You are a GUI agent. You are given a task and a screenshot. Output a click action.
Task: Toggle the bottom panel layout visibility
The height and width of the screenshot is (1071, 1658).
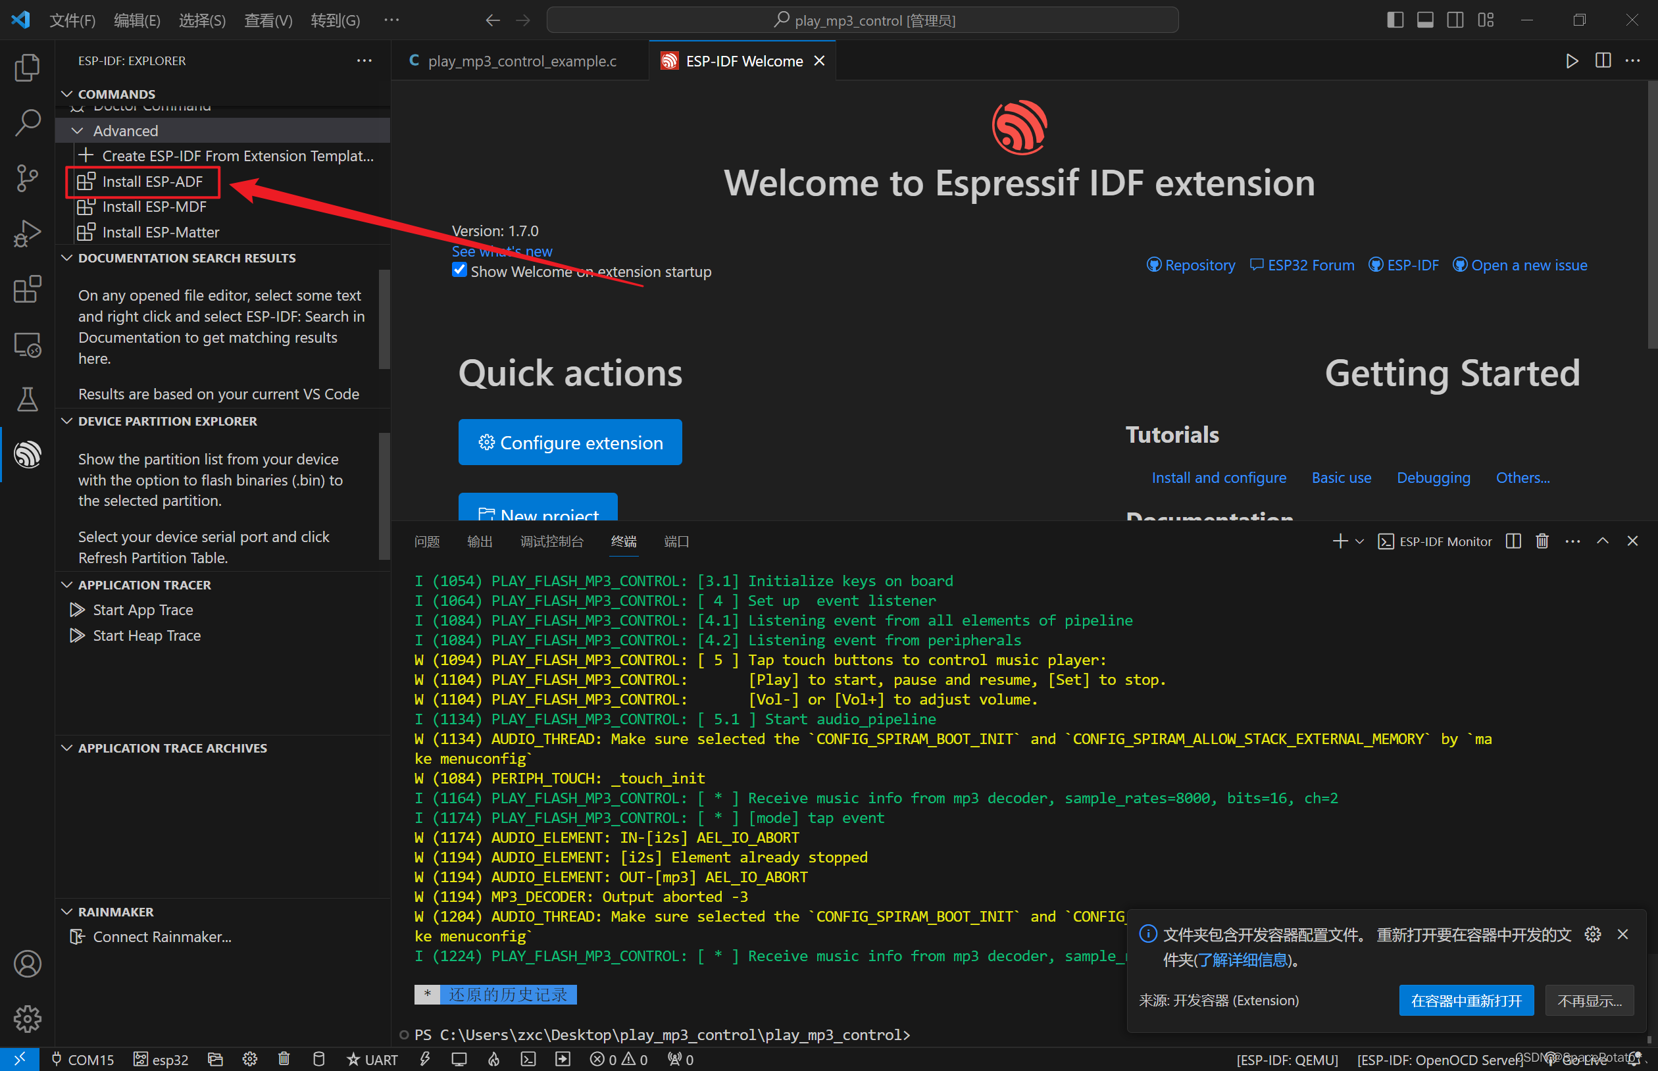[x=1424, y=20]
